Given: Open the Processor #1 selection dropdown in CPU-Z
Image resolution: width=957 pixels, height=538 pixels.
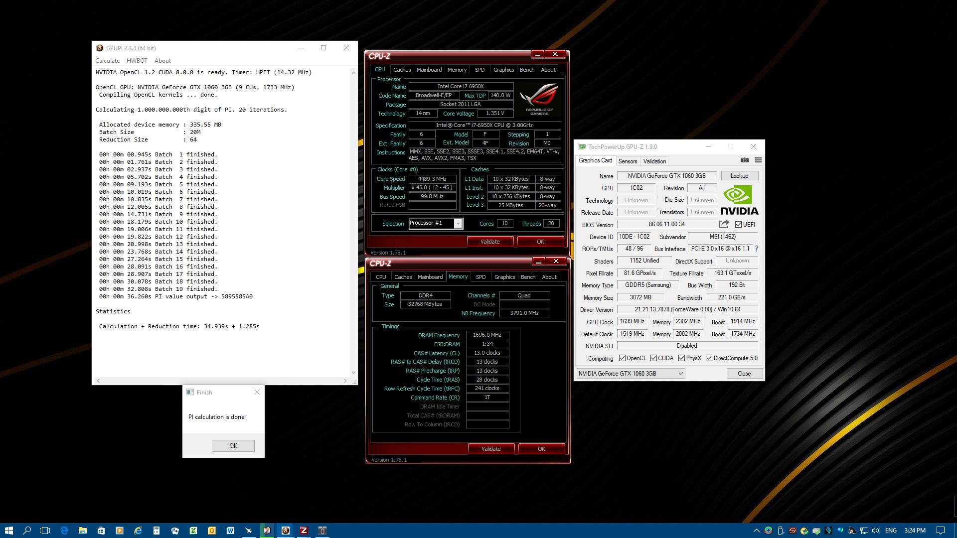Looking at the screenshot, I should pyautogui.click(x=436, y=223).
